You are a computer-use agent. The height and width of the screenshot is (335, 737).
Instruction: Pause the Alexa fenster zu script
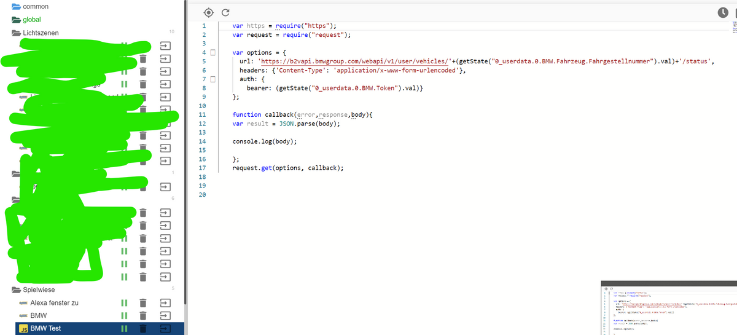[123, 302]
